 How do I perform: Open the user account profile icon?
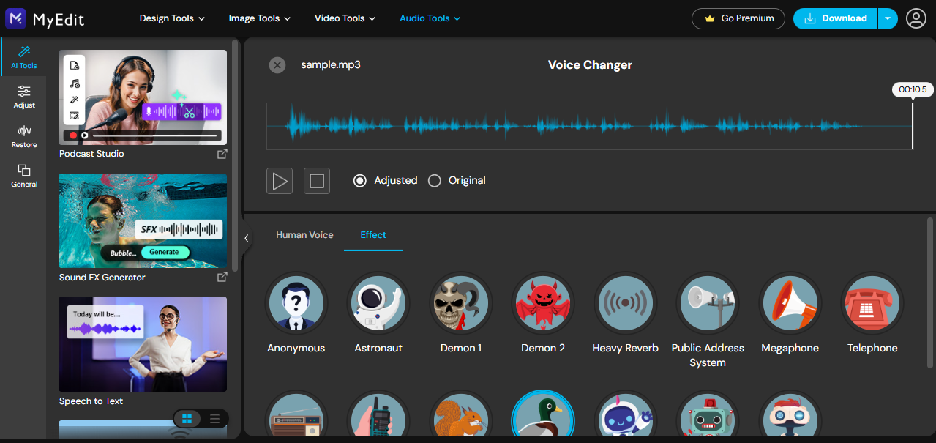click(x=916, y=18)
